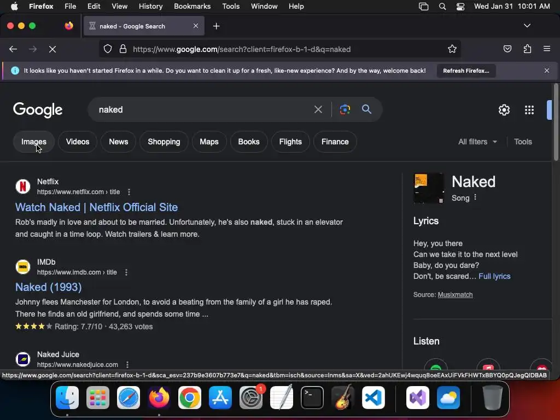Click the Google logo
Screen dimensions: 560x420
click(38, 109)
